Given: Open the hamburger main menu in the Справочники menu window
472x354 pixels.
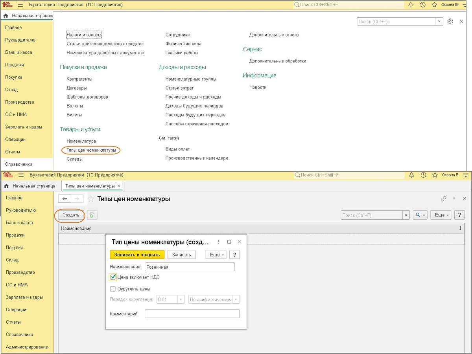Looking at the screenshot, I should (x=21, y=5).
